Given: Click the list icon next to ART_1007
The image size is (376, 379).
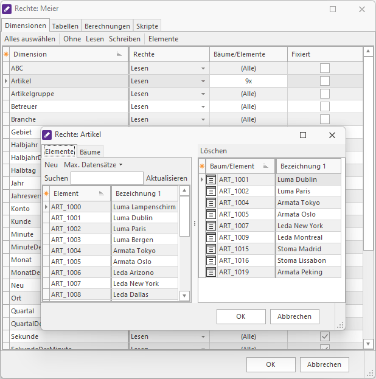Looking at the screenshot, I should pyautogui.click(x=211, y=226).
